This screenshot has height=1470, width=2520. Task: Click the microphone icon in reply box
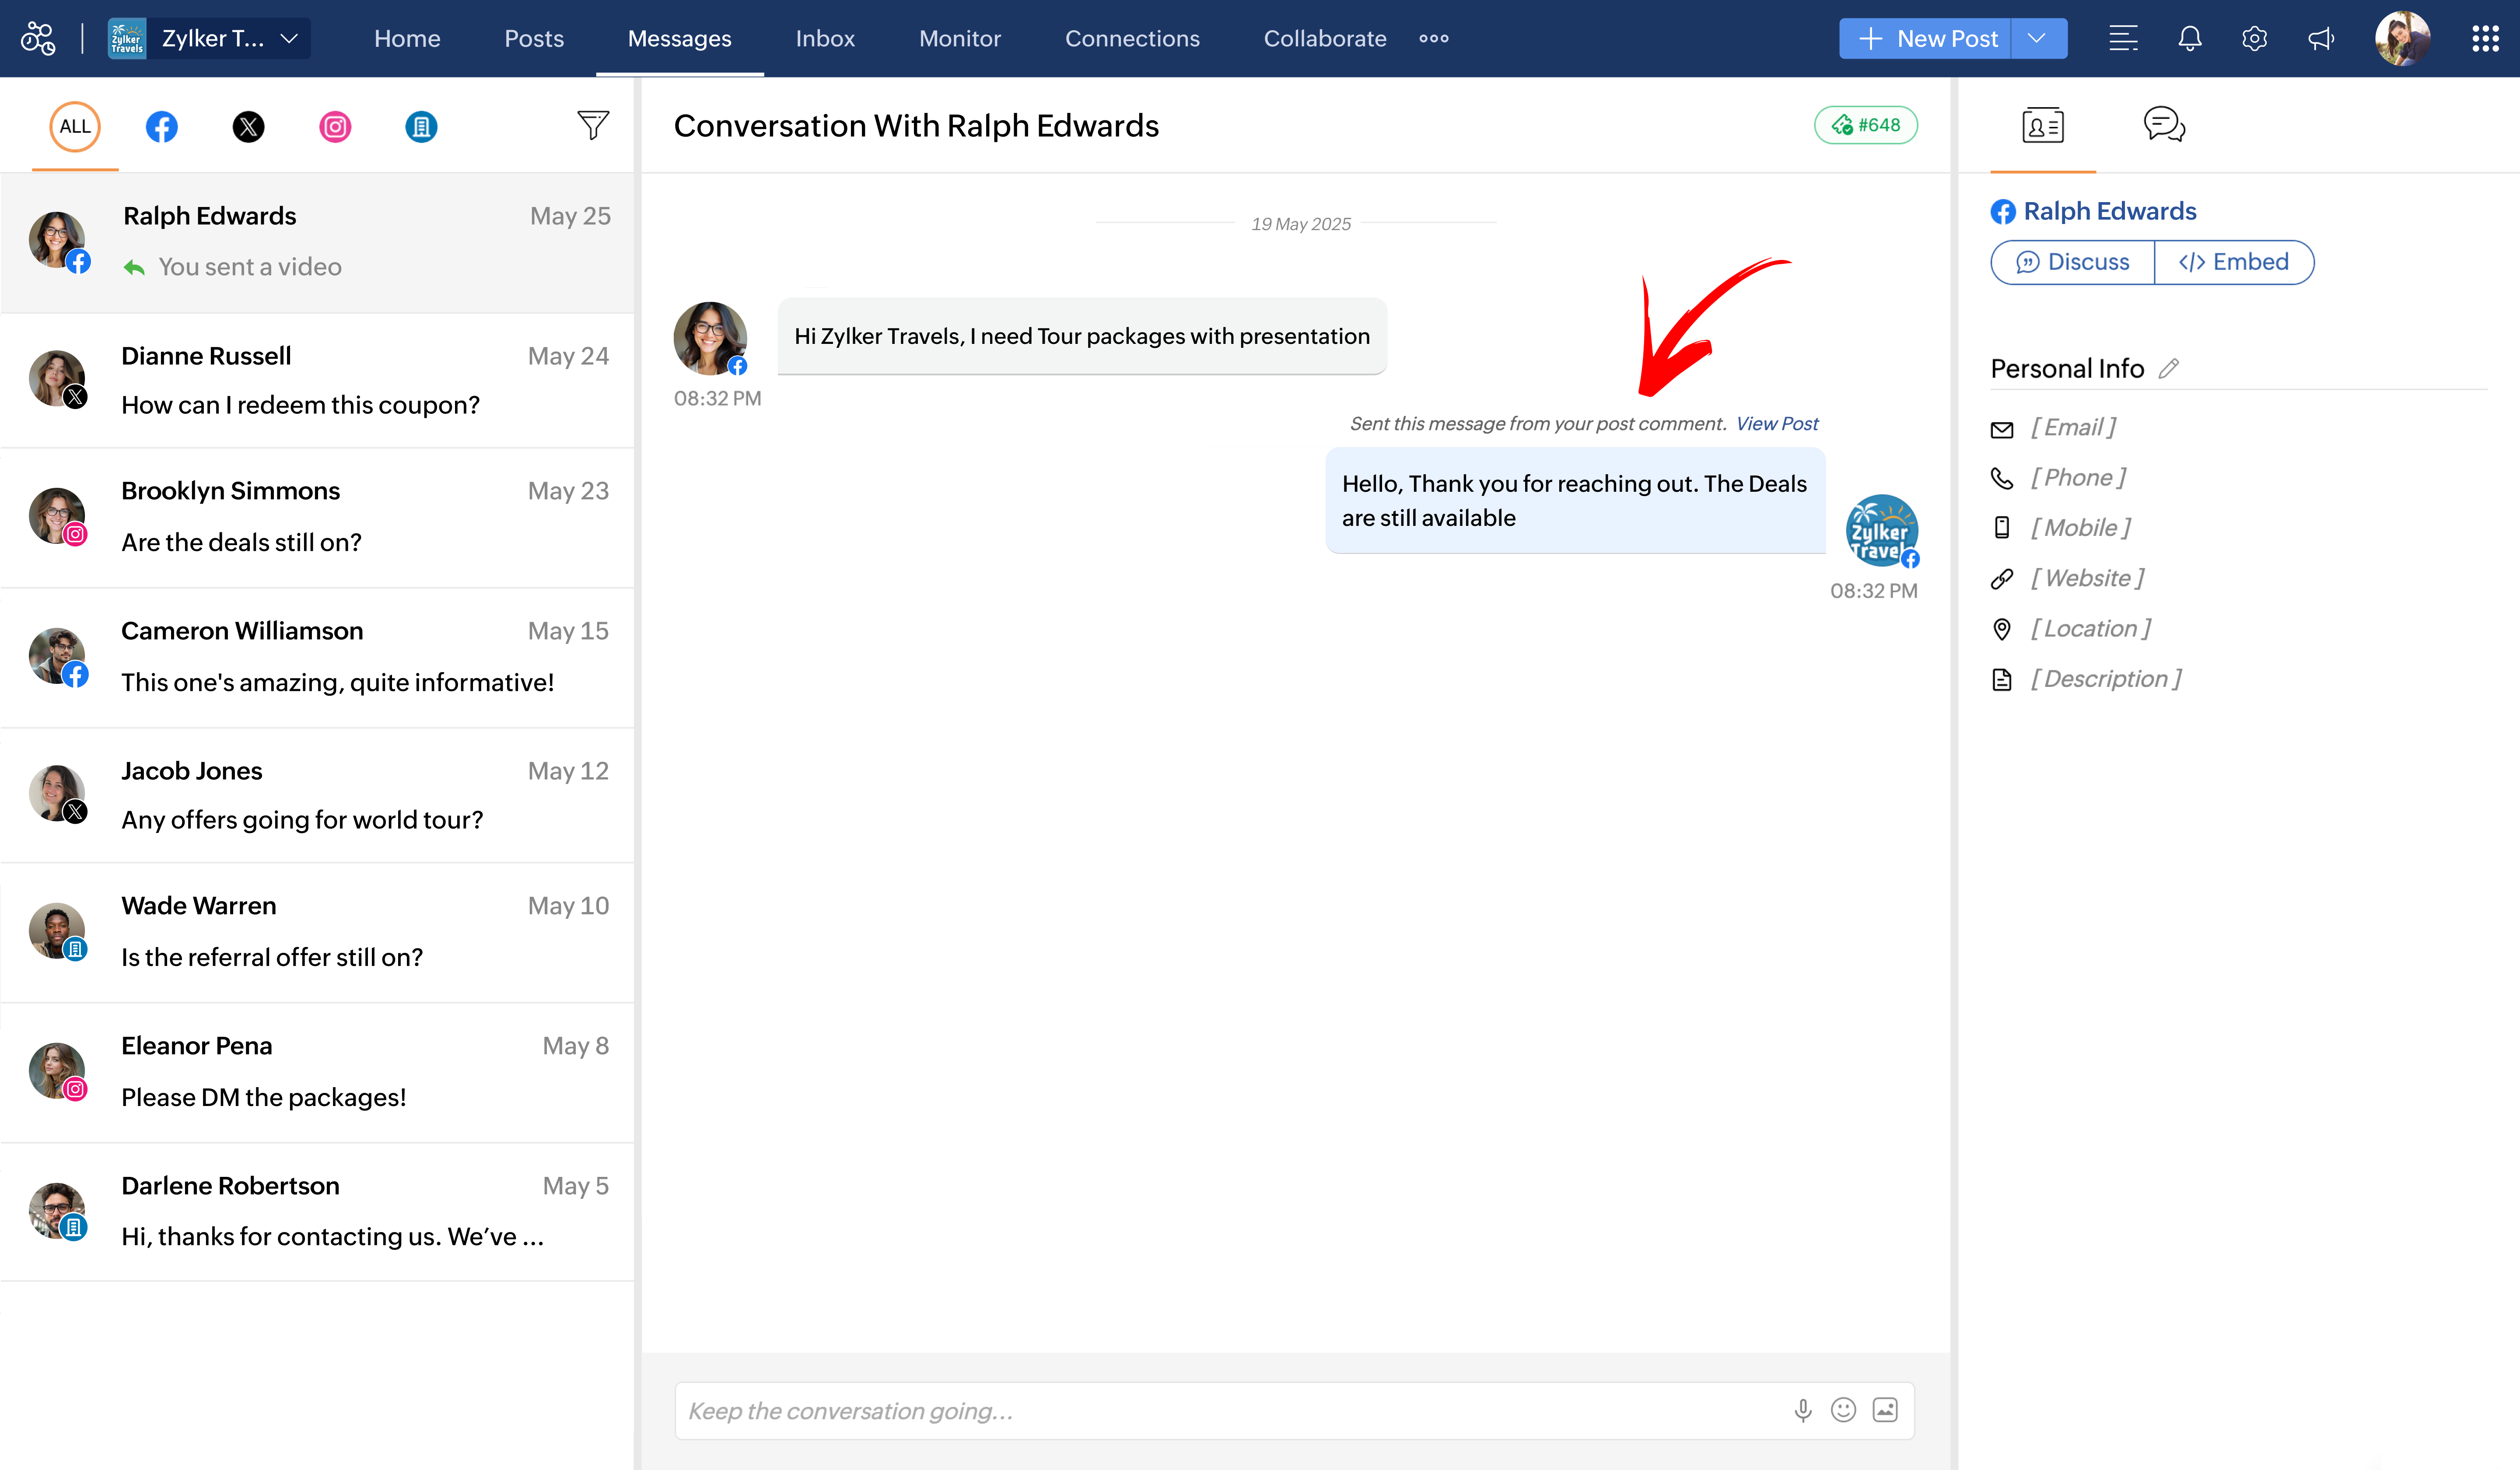click(1803, 1410)
